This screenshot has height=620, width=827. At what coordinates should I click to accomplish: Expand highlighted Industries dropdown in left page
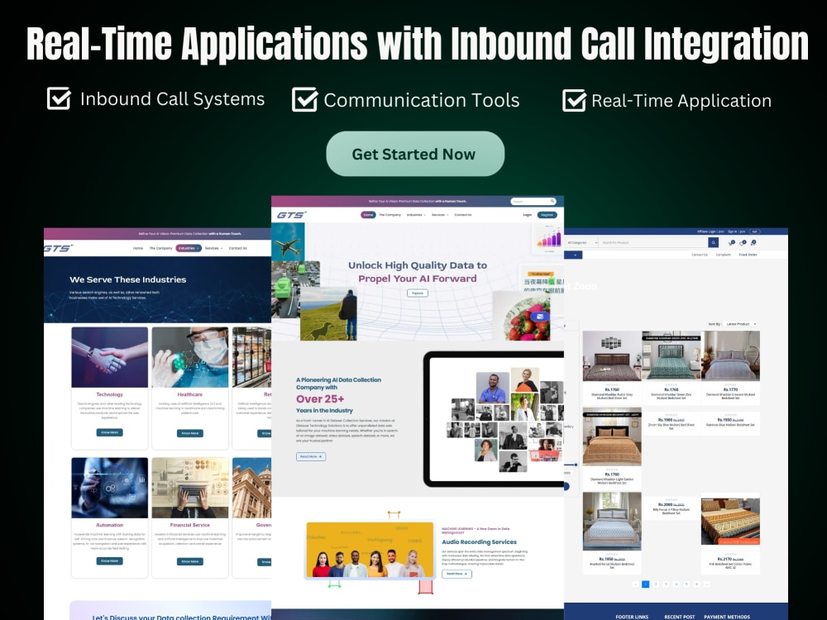(189, 248)
